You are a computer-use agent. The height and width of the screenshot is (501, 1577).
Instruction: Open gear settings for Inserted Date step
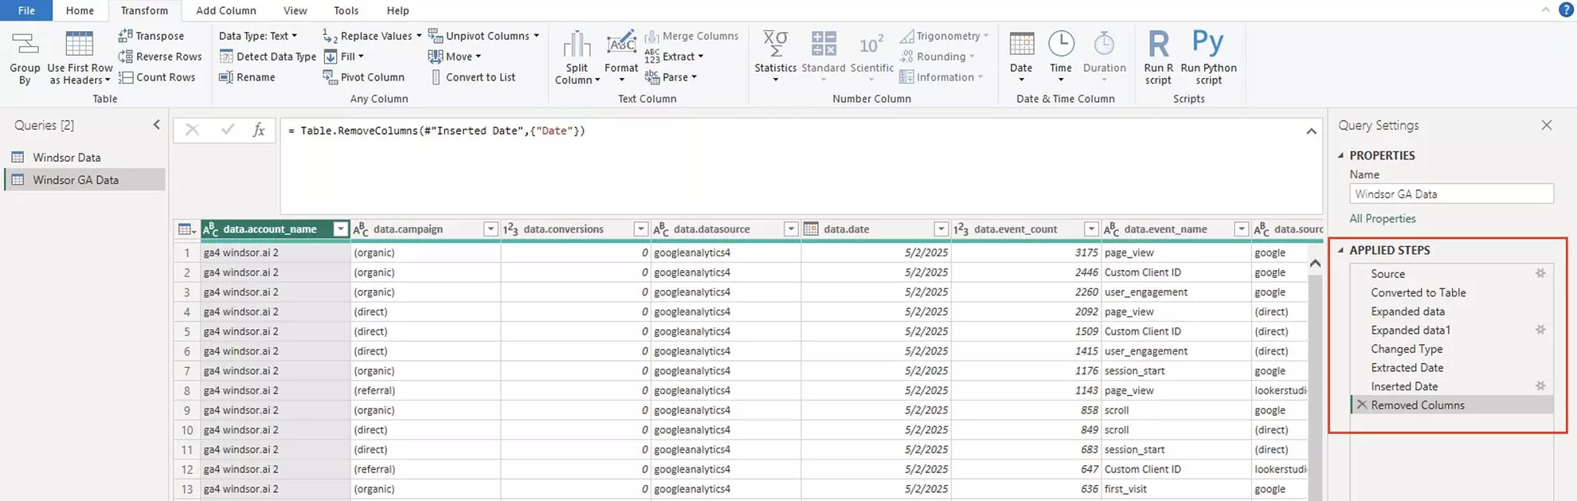tap(1540, 386)
